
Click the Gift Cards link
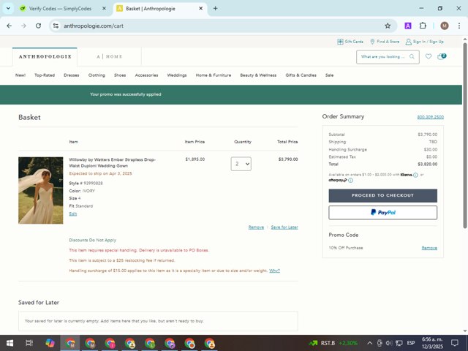(x=350, y=42)
